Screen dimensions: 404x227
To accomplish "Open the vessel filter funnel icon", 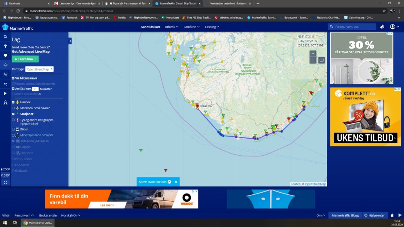I will (x=5, y=46).
